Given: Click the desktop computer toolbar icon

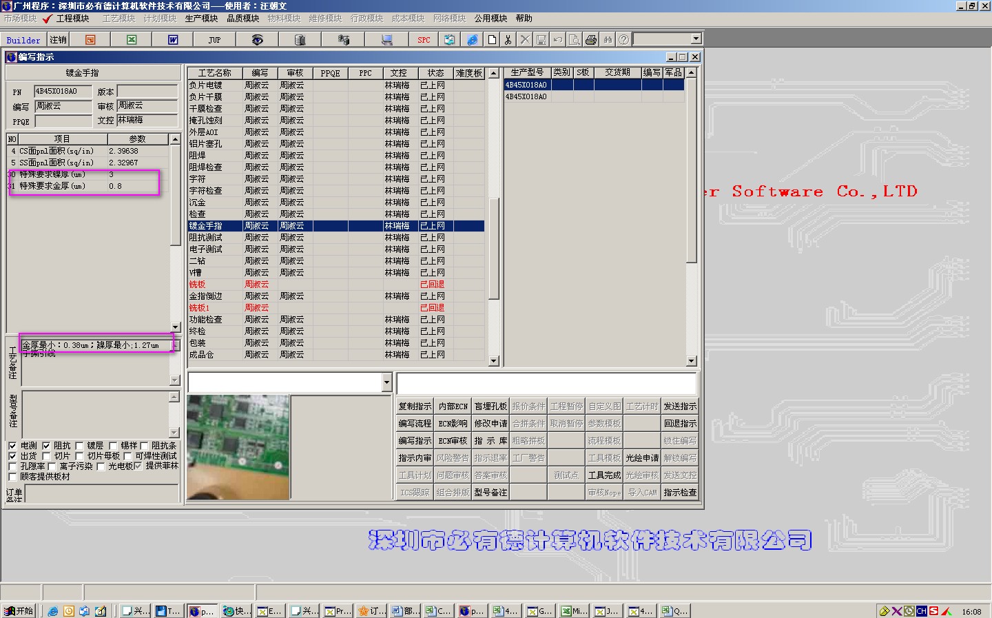Looking at the screenshot, I should [386, 40].
